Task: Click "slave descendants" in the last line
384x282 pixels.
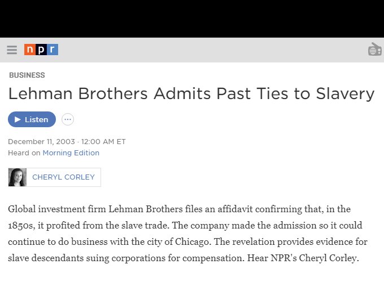Action: (46, 259)
